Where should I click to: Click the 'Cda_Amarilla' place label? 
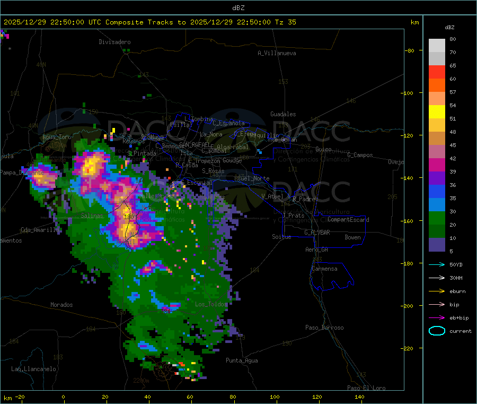tap(40, 230)
